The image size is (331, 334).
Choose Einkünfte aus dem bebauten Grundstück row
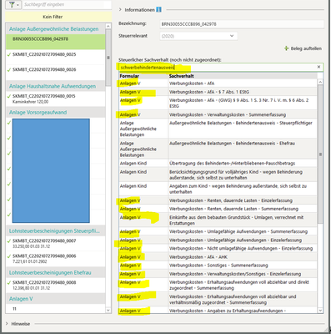click(x=218, y=220)
